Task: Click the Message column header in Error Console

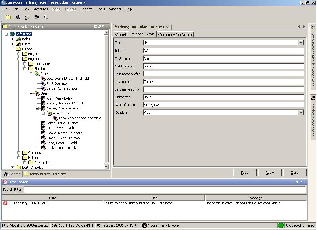Action: 255,198
